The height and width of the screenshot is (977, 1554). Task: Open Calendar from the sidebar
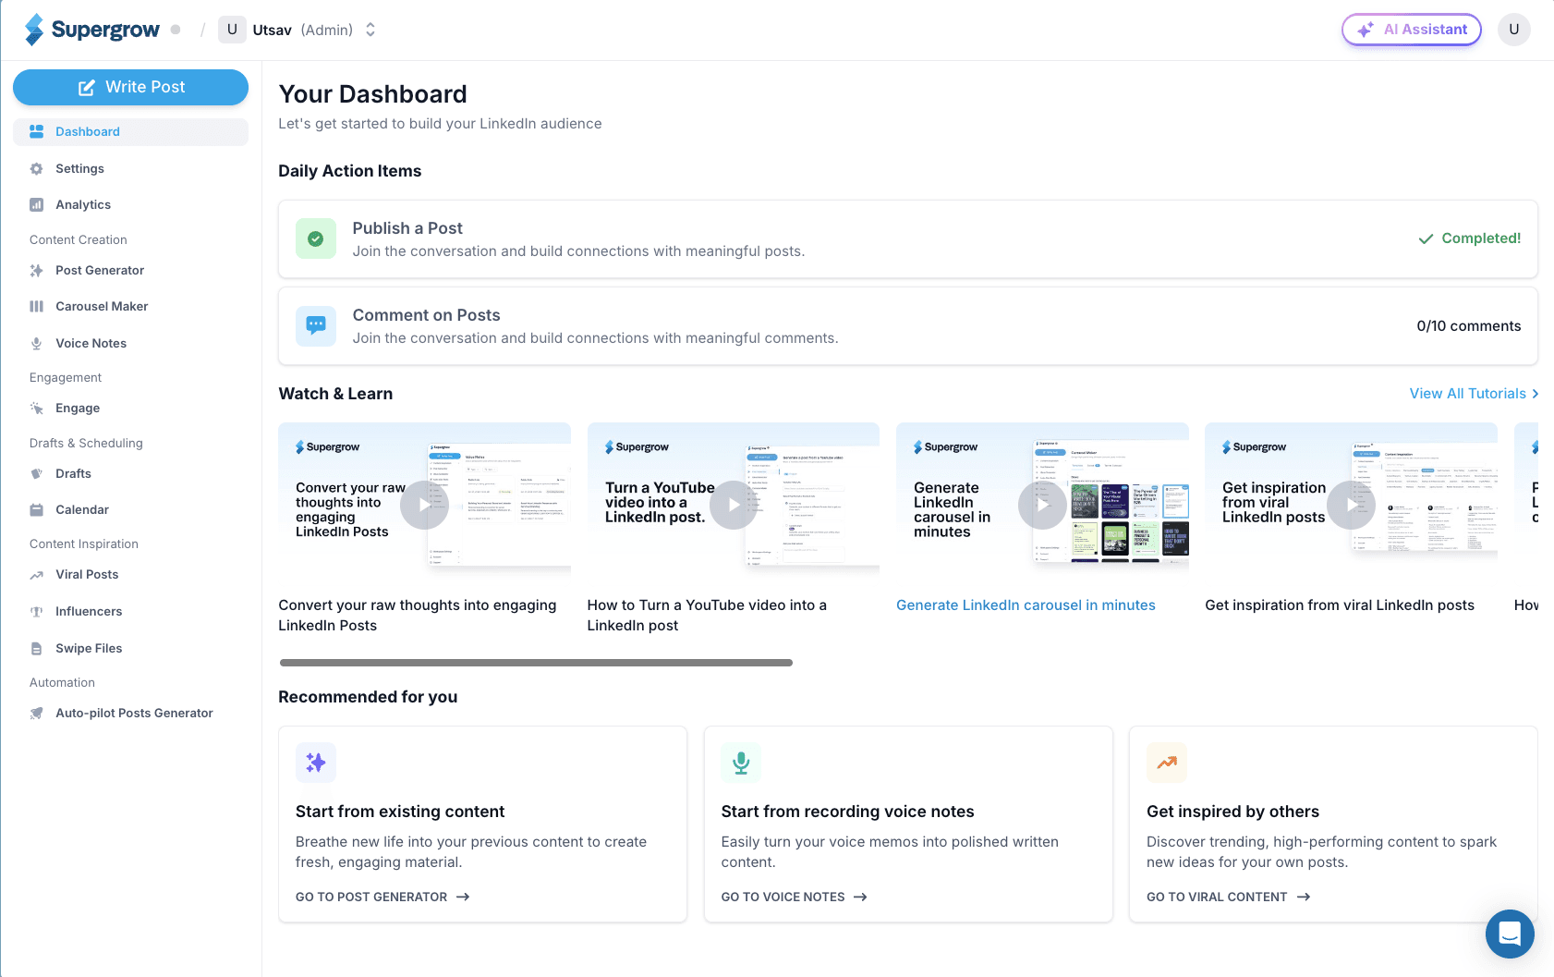pos(130,510)
